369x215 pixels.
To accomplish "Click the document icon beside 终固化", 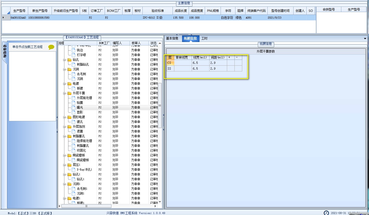I will point(74,151).
